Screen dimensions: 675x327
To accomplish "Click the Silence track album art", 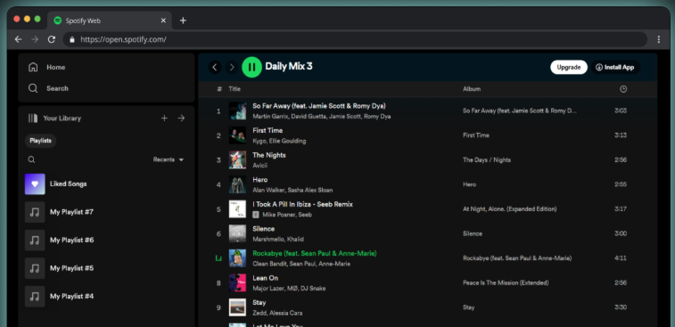I will [x=237, y=233].
